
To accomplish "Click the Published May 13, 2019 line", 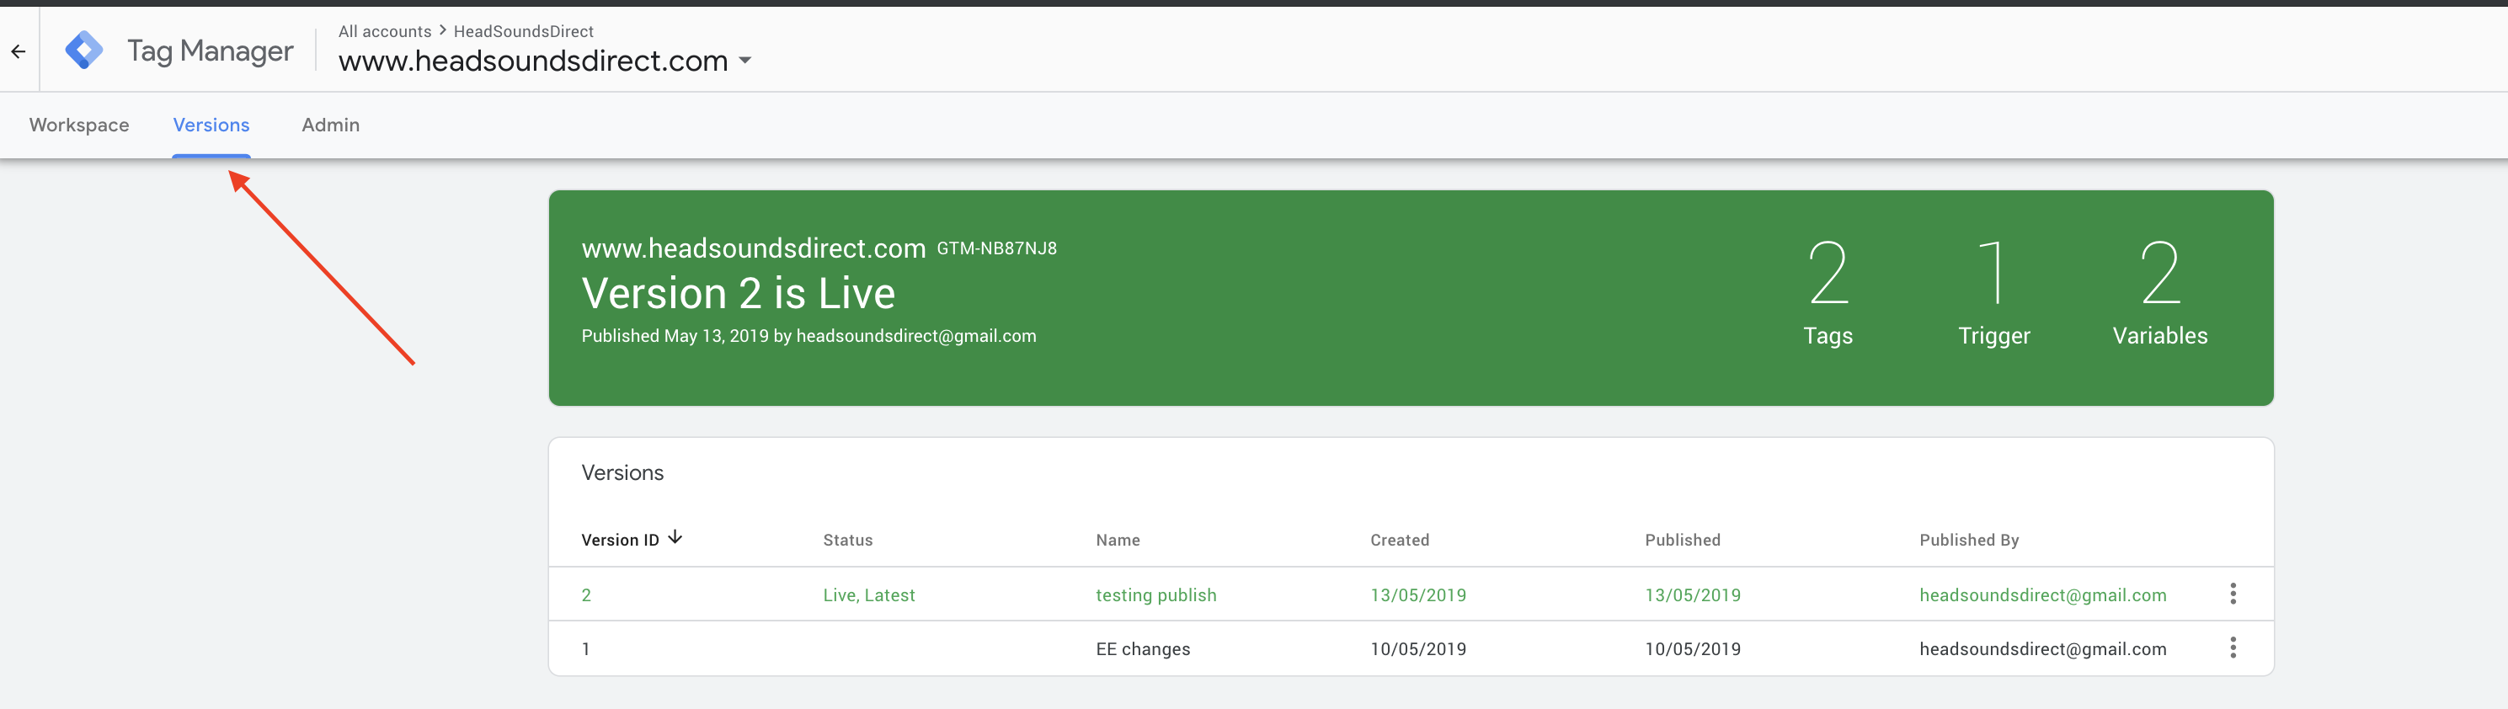I will [808, 336].
